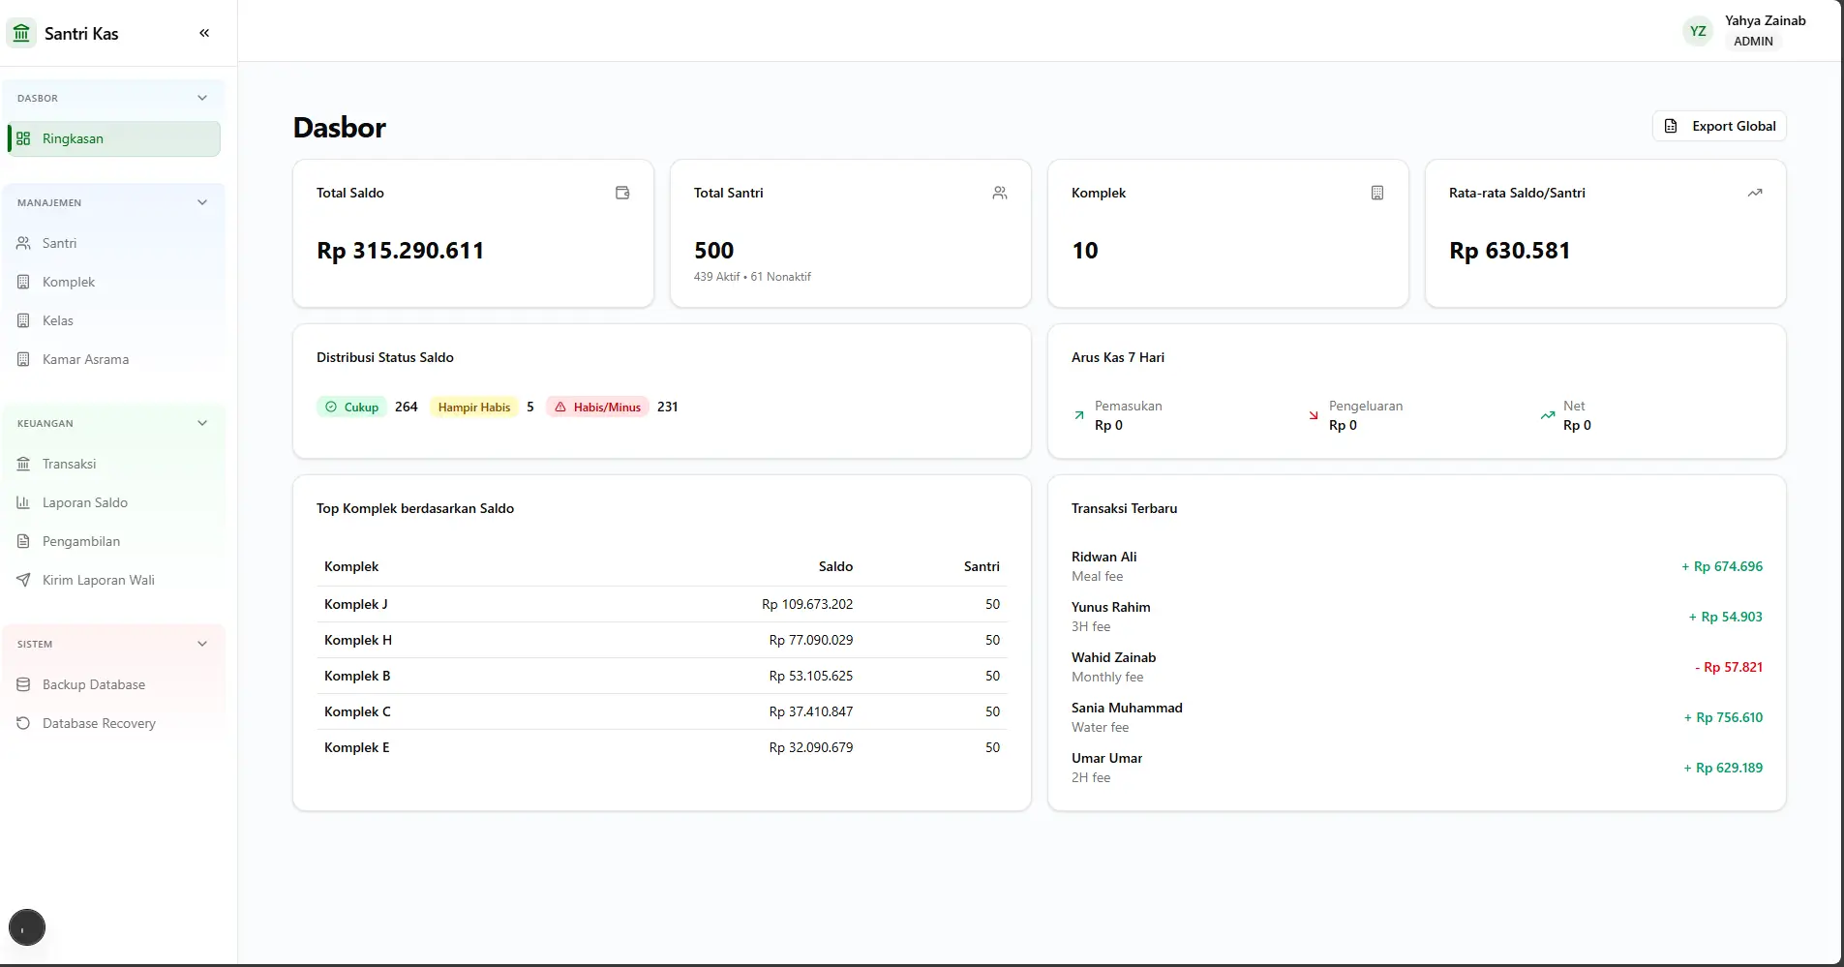Click the Export Global button
The height and width of the screenshot is (967, 1844).
pyautogui.click(x=1719, y=126)
